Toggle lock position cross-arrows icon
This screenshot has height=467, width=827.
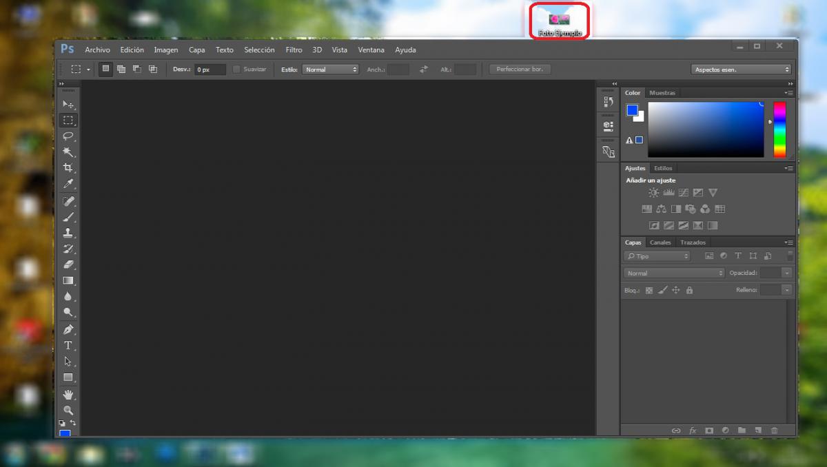(x=676, y=290)
